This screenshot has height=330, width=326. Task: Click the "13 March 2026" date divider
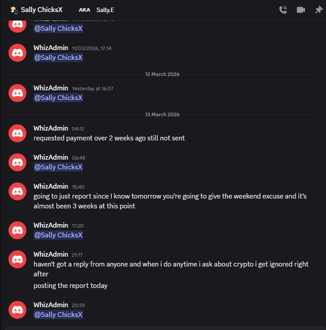[162, 114]
